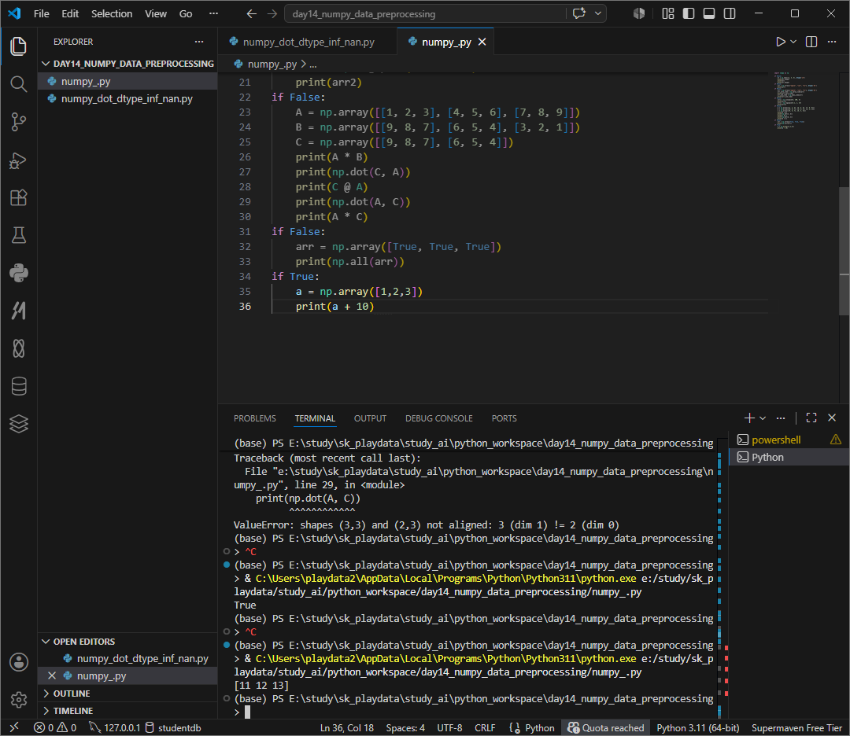Select Python 3.11 (64-bit) interpreter
850x736 pixels.
pos(697,727)
